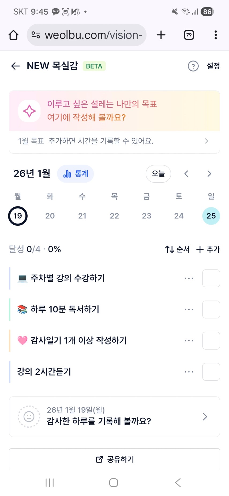This screenshot has height=496, width=229.
Task: Go back using the arrow beside NEW 목실감
Action: (x=16, y=66)
